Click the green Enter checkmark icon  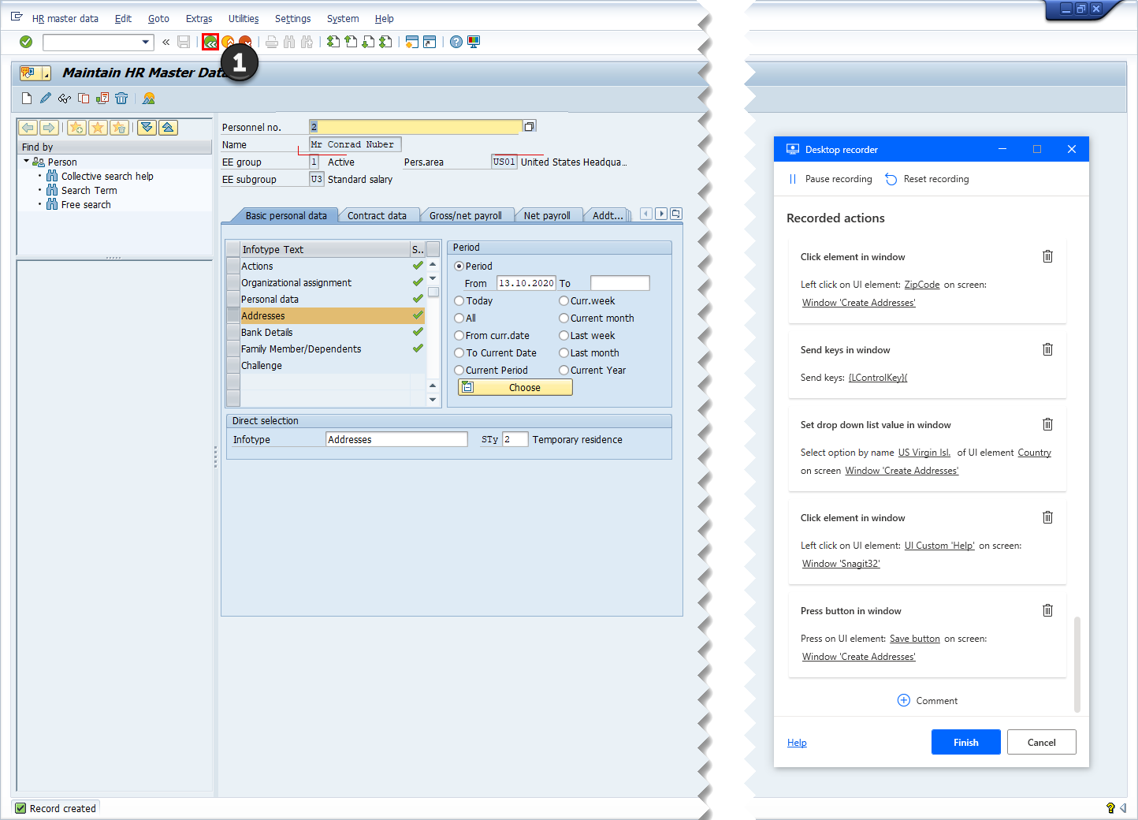pos(26,42)
